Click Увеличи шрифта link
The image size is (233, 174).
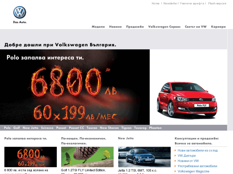pos(192,4)
